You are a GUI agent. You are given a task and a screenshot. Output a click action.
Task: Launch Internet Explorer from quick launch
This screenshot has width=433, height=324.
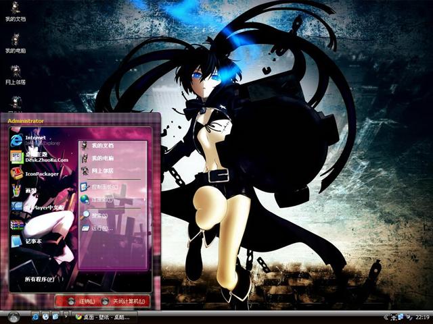tap(35, 317)
